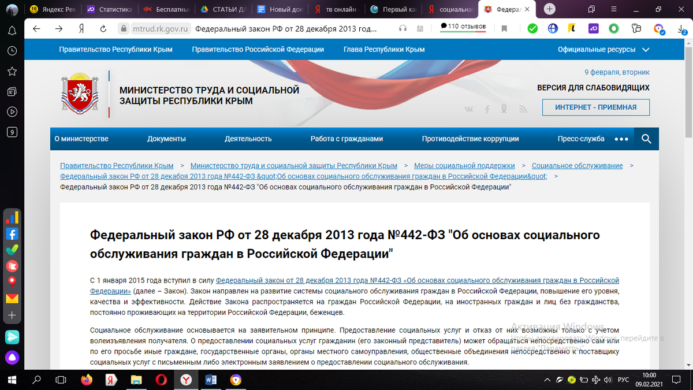Open 'О министерстве' menu

[81, 139]
